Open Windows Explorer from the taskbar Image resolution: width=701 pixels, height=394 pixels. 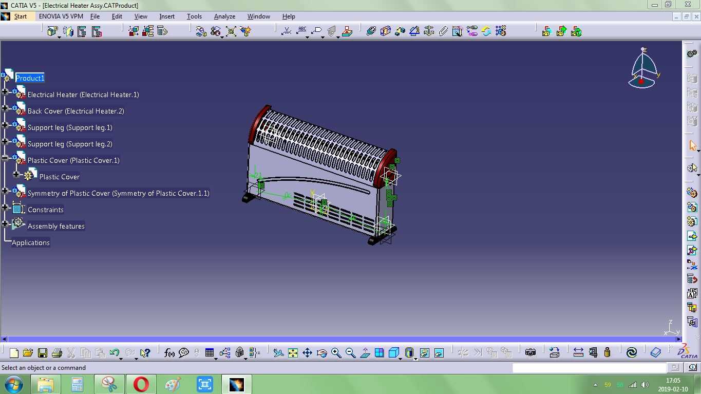(x=45, y=384)
